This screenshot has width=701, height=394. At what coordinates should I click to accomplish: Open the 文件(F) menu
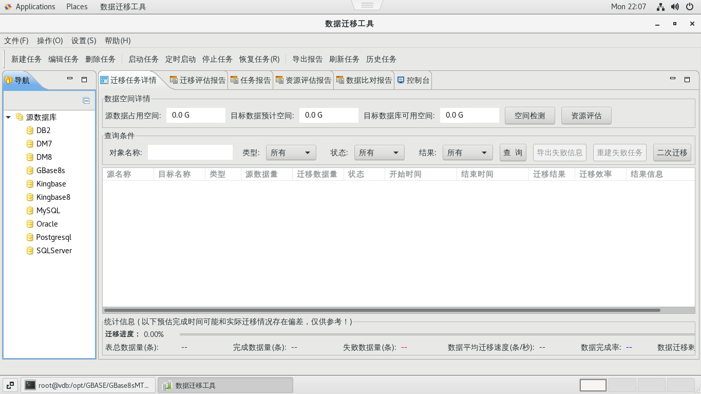pos(16,41)
